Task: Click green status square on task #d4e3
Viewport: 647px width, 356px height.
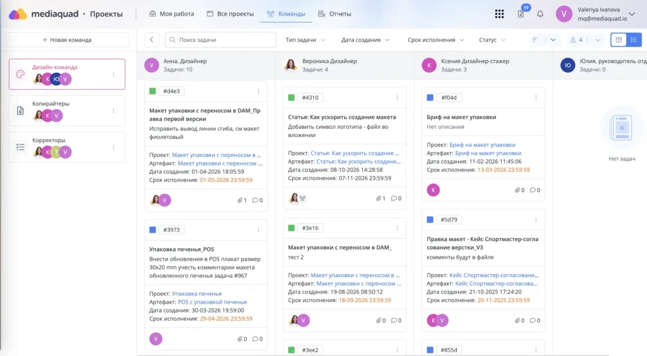Action: pyautogui.click(x=153, y=91)
